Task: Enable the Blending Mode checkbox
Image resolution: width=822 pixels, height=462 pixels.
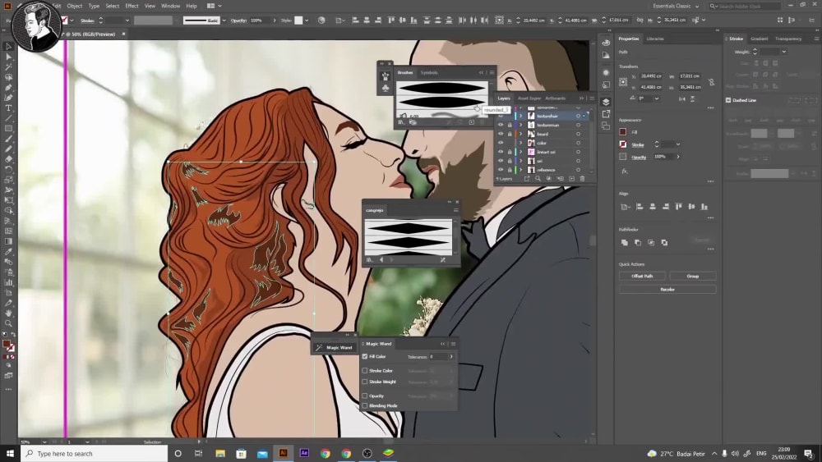Action: coord(365,405)
